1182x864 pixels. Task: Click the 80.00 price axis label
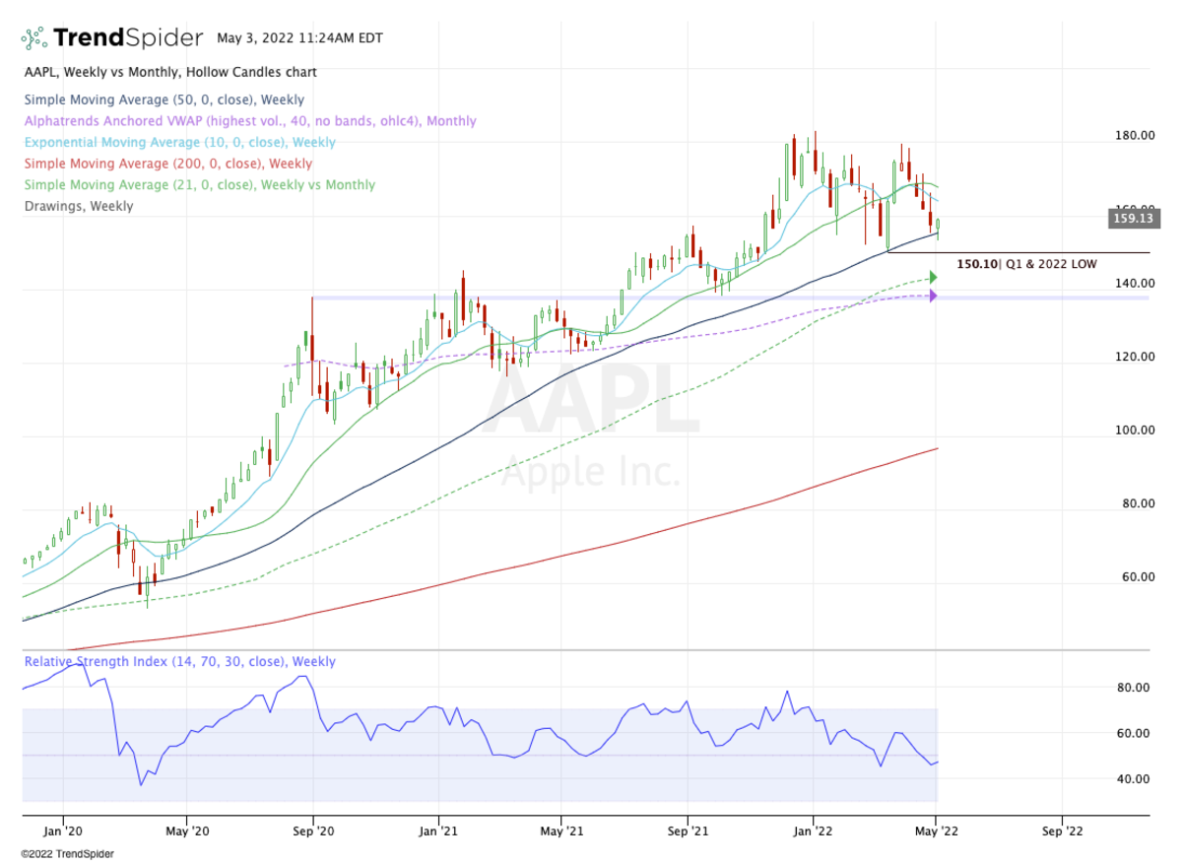point(1139,504)
